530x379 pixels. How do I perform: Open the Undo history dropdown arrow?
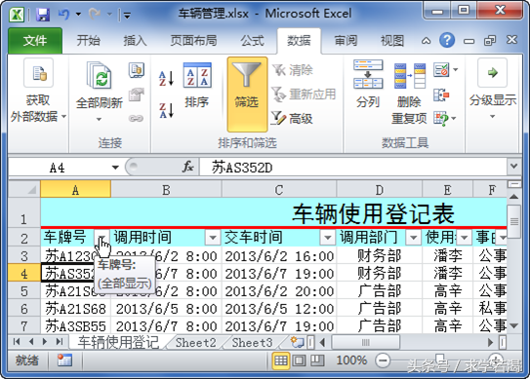pyautogui.click(x=78, y=15)
